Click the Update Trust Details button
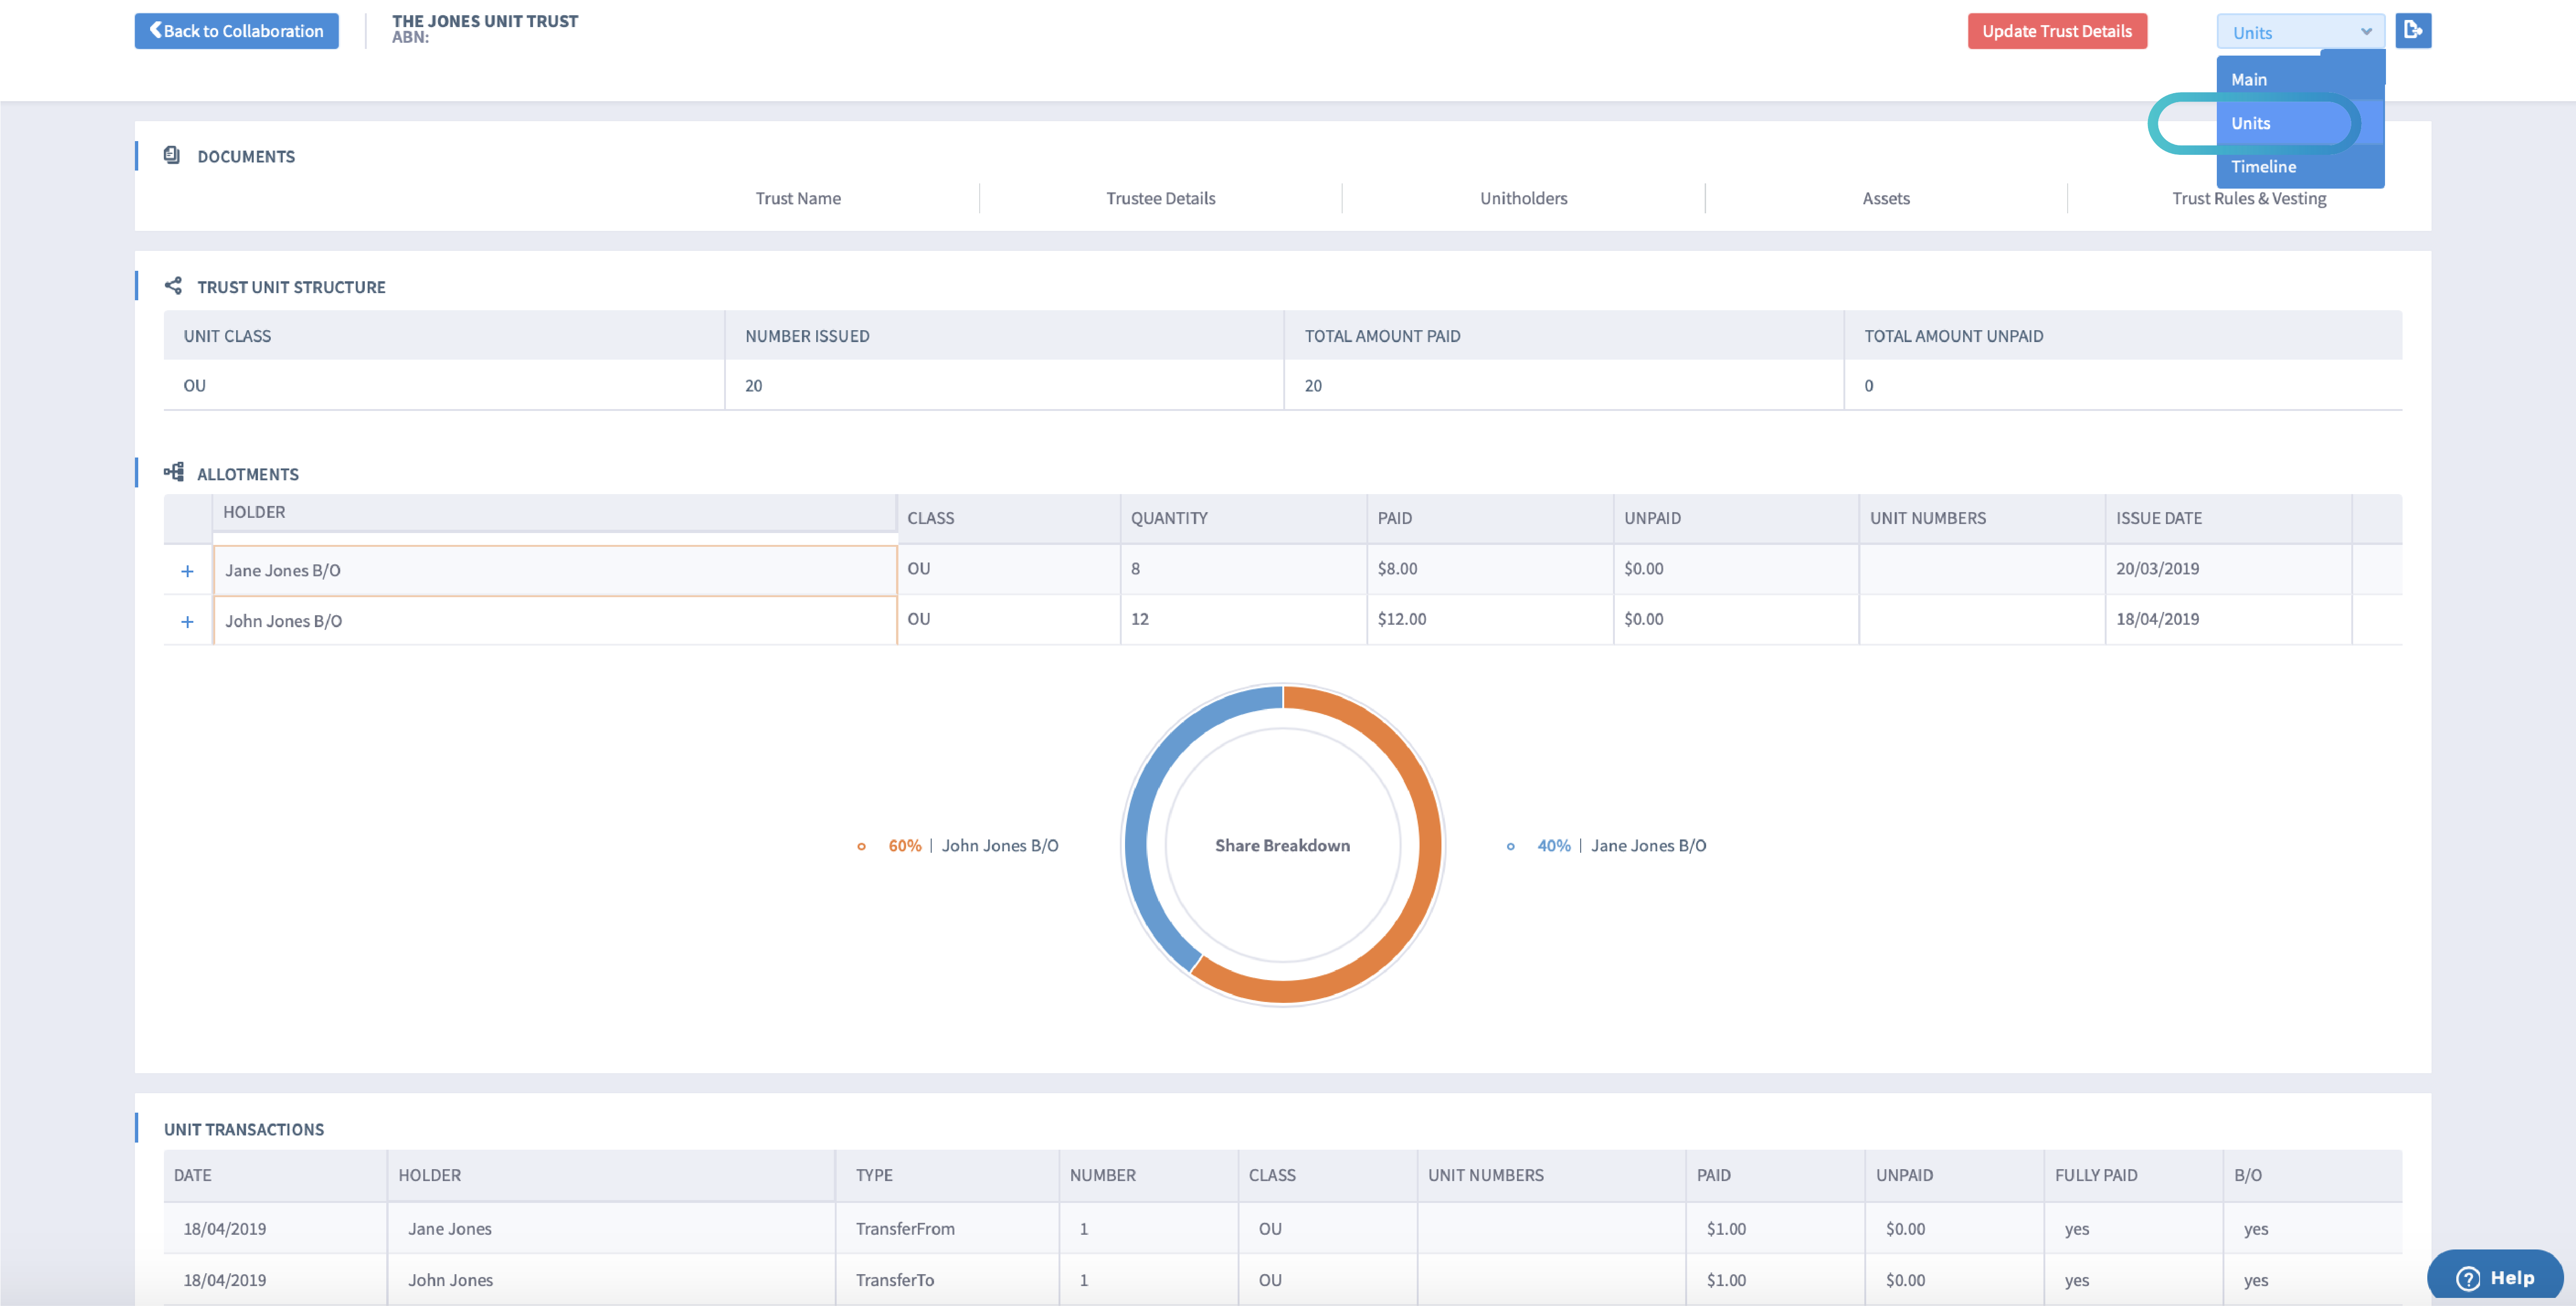 [x=2057, y=30]
